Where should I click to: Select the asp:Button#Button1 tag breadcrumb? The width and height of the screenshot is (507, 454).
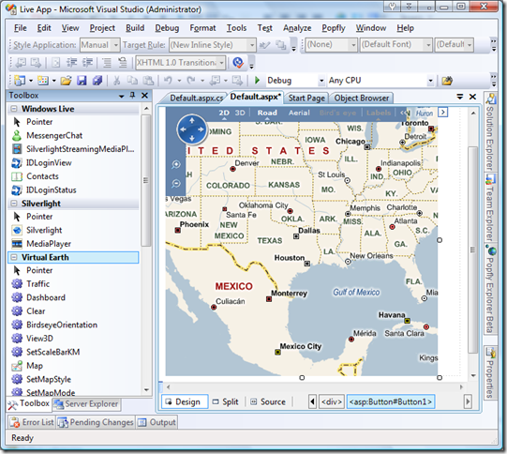coord(390,401)
